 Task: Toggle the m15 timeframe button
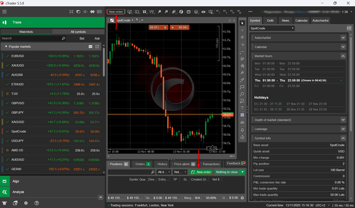click(x=232, y=12)
